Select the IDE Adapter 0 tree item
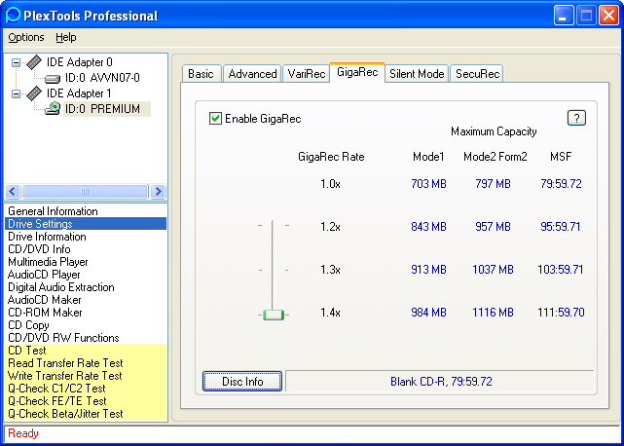Image resolution: width=624 pixels, height=446 pixels. (x=80, y=62)
